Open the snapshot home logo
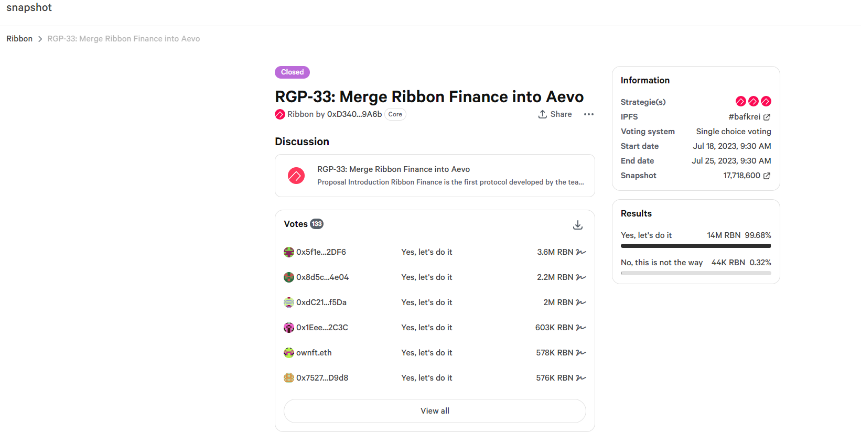861x433 pixels. tap(29, 8)
